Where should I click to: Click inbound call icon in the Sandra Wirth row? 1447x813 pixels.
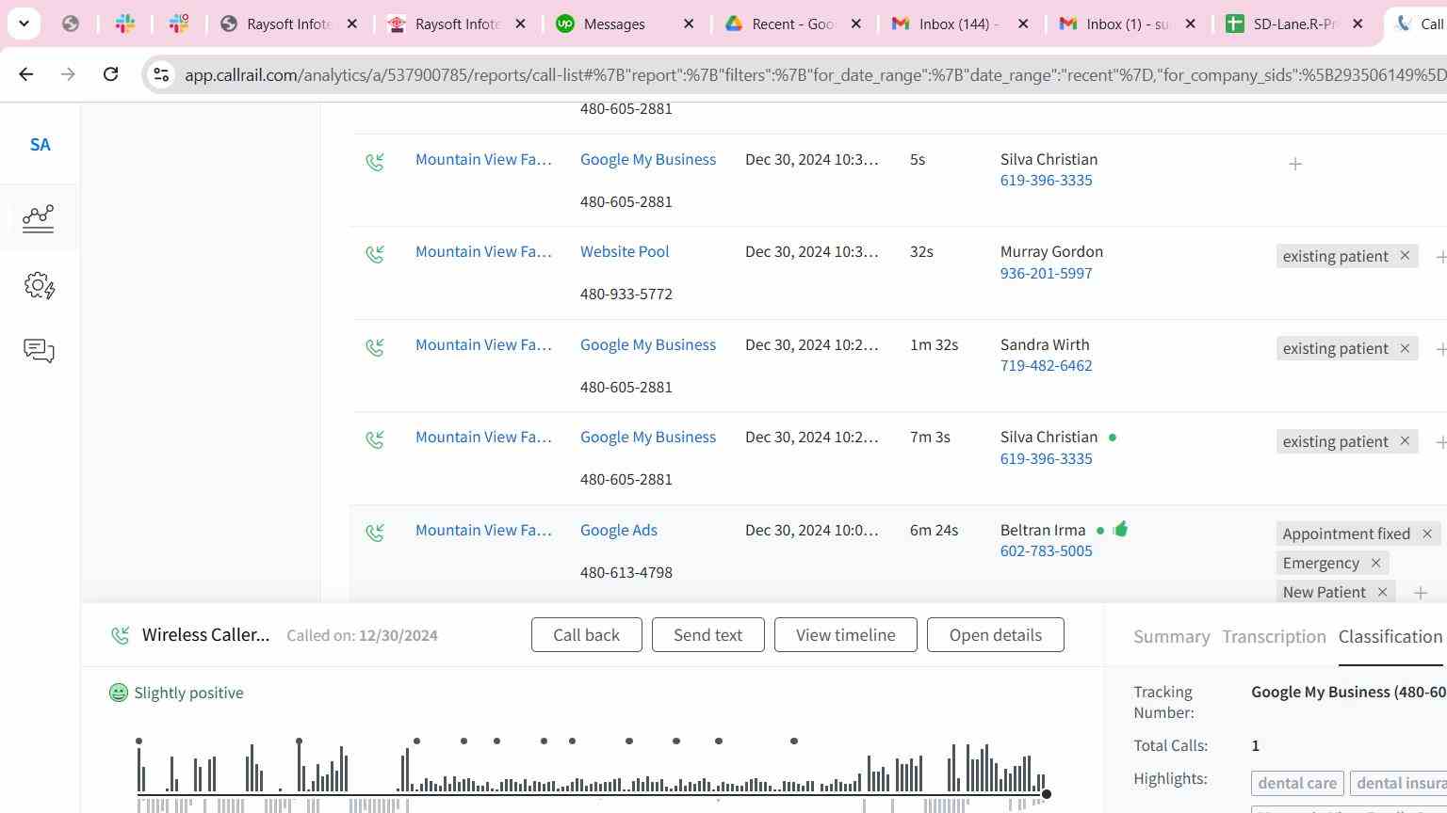click(375, 347)
